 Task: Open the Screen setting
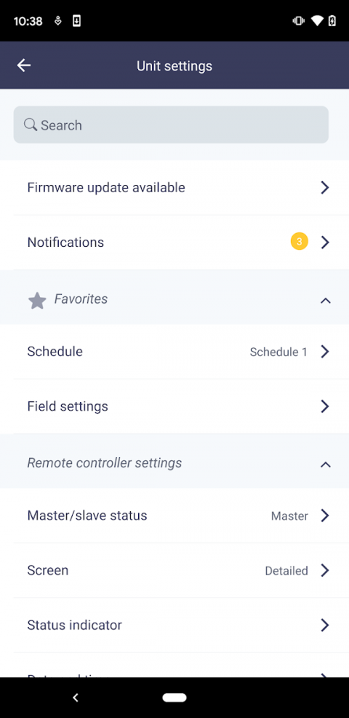tap(174, 570)
